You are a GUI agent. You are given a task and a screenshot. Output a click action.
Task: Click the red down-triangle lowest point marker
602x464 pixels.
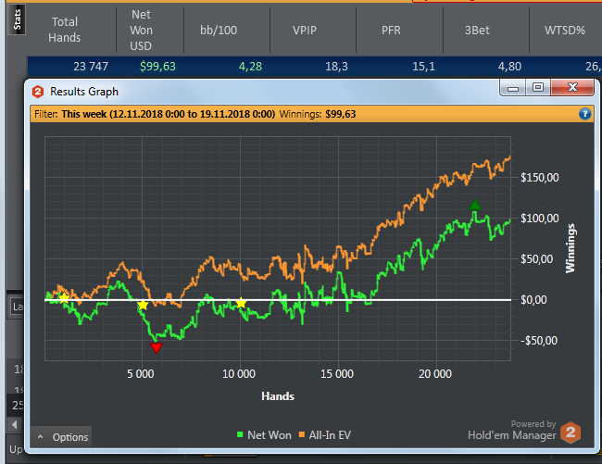click(157, 347)
